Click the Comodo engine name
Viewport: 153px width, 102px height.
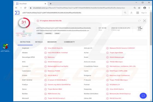click(25, 66)
